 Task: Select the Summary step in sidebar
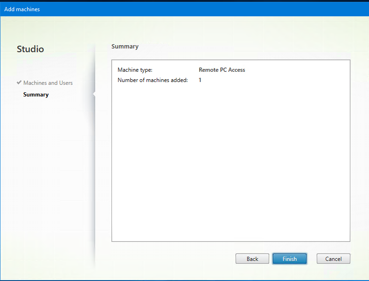36,95
